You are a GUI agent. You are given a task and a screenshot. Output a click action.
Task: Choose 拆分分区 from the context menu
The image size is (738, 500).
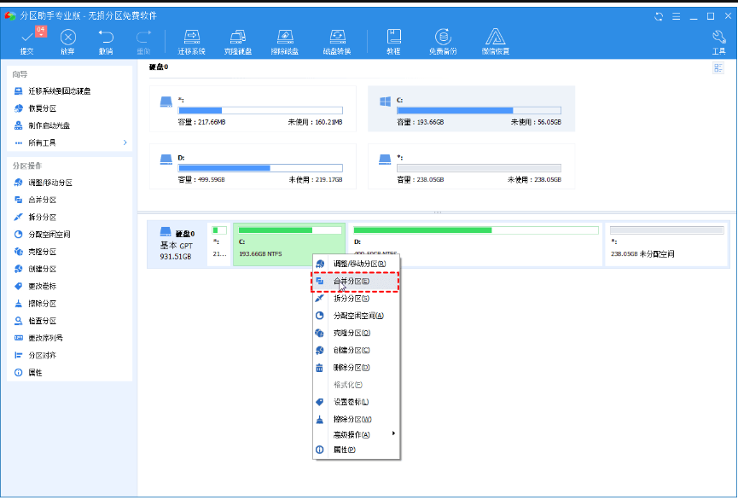pos(351,299)
